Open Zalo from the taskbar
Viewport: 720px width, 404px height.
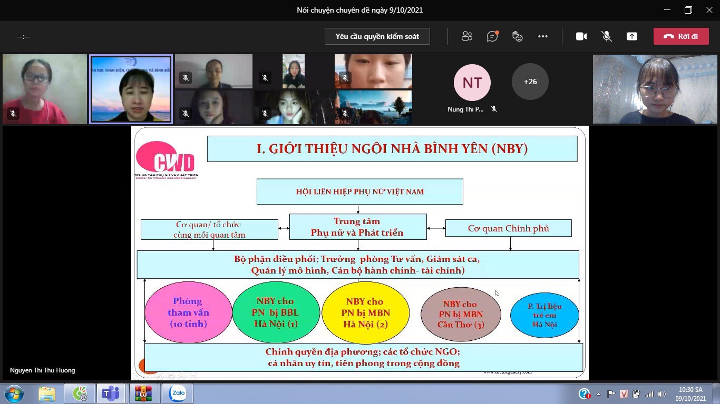coord(178,393)
